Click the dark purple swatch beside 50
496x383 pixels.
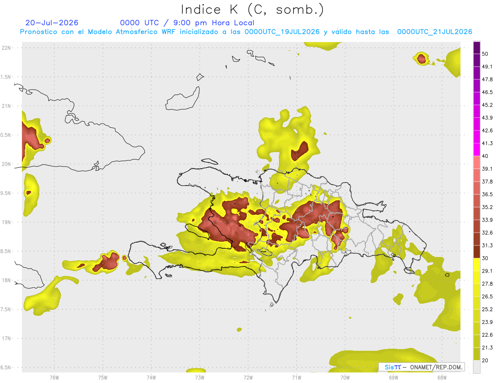pos(477,48)
